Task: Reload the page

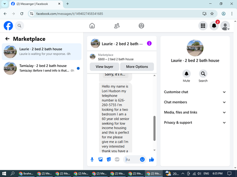Action: coord(22,14)
